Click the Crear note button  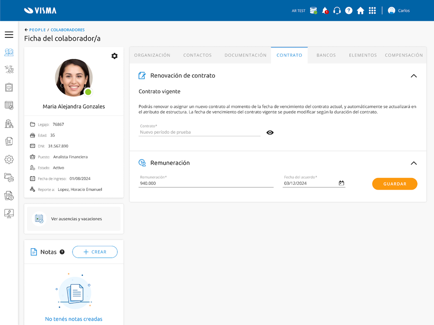[x=95, y=252]
